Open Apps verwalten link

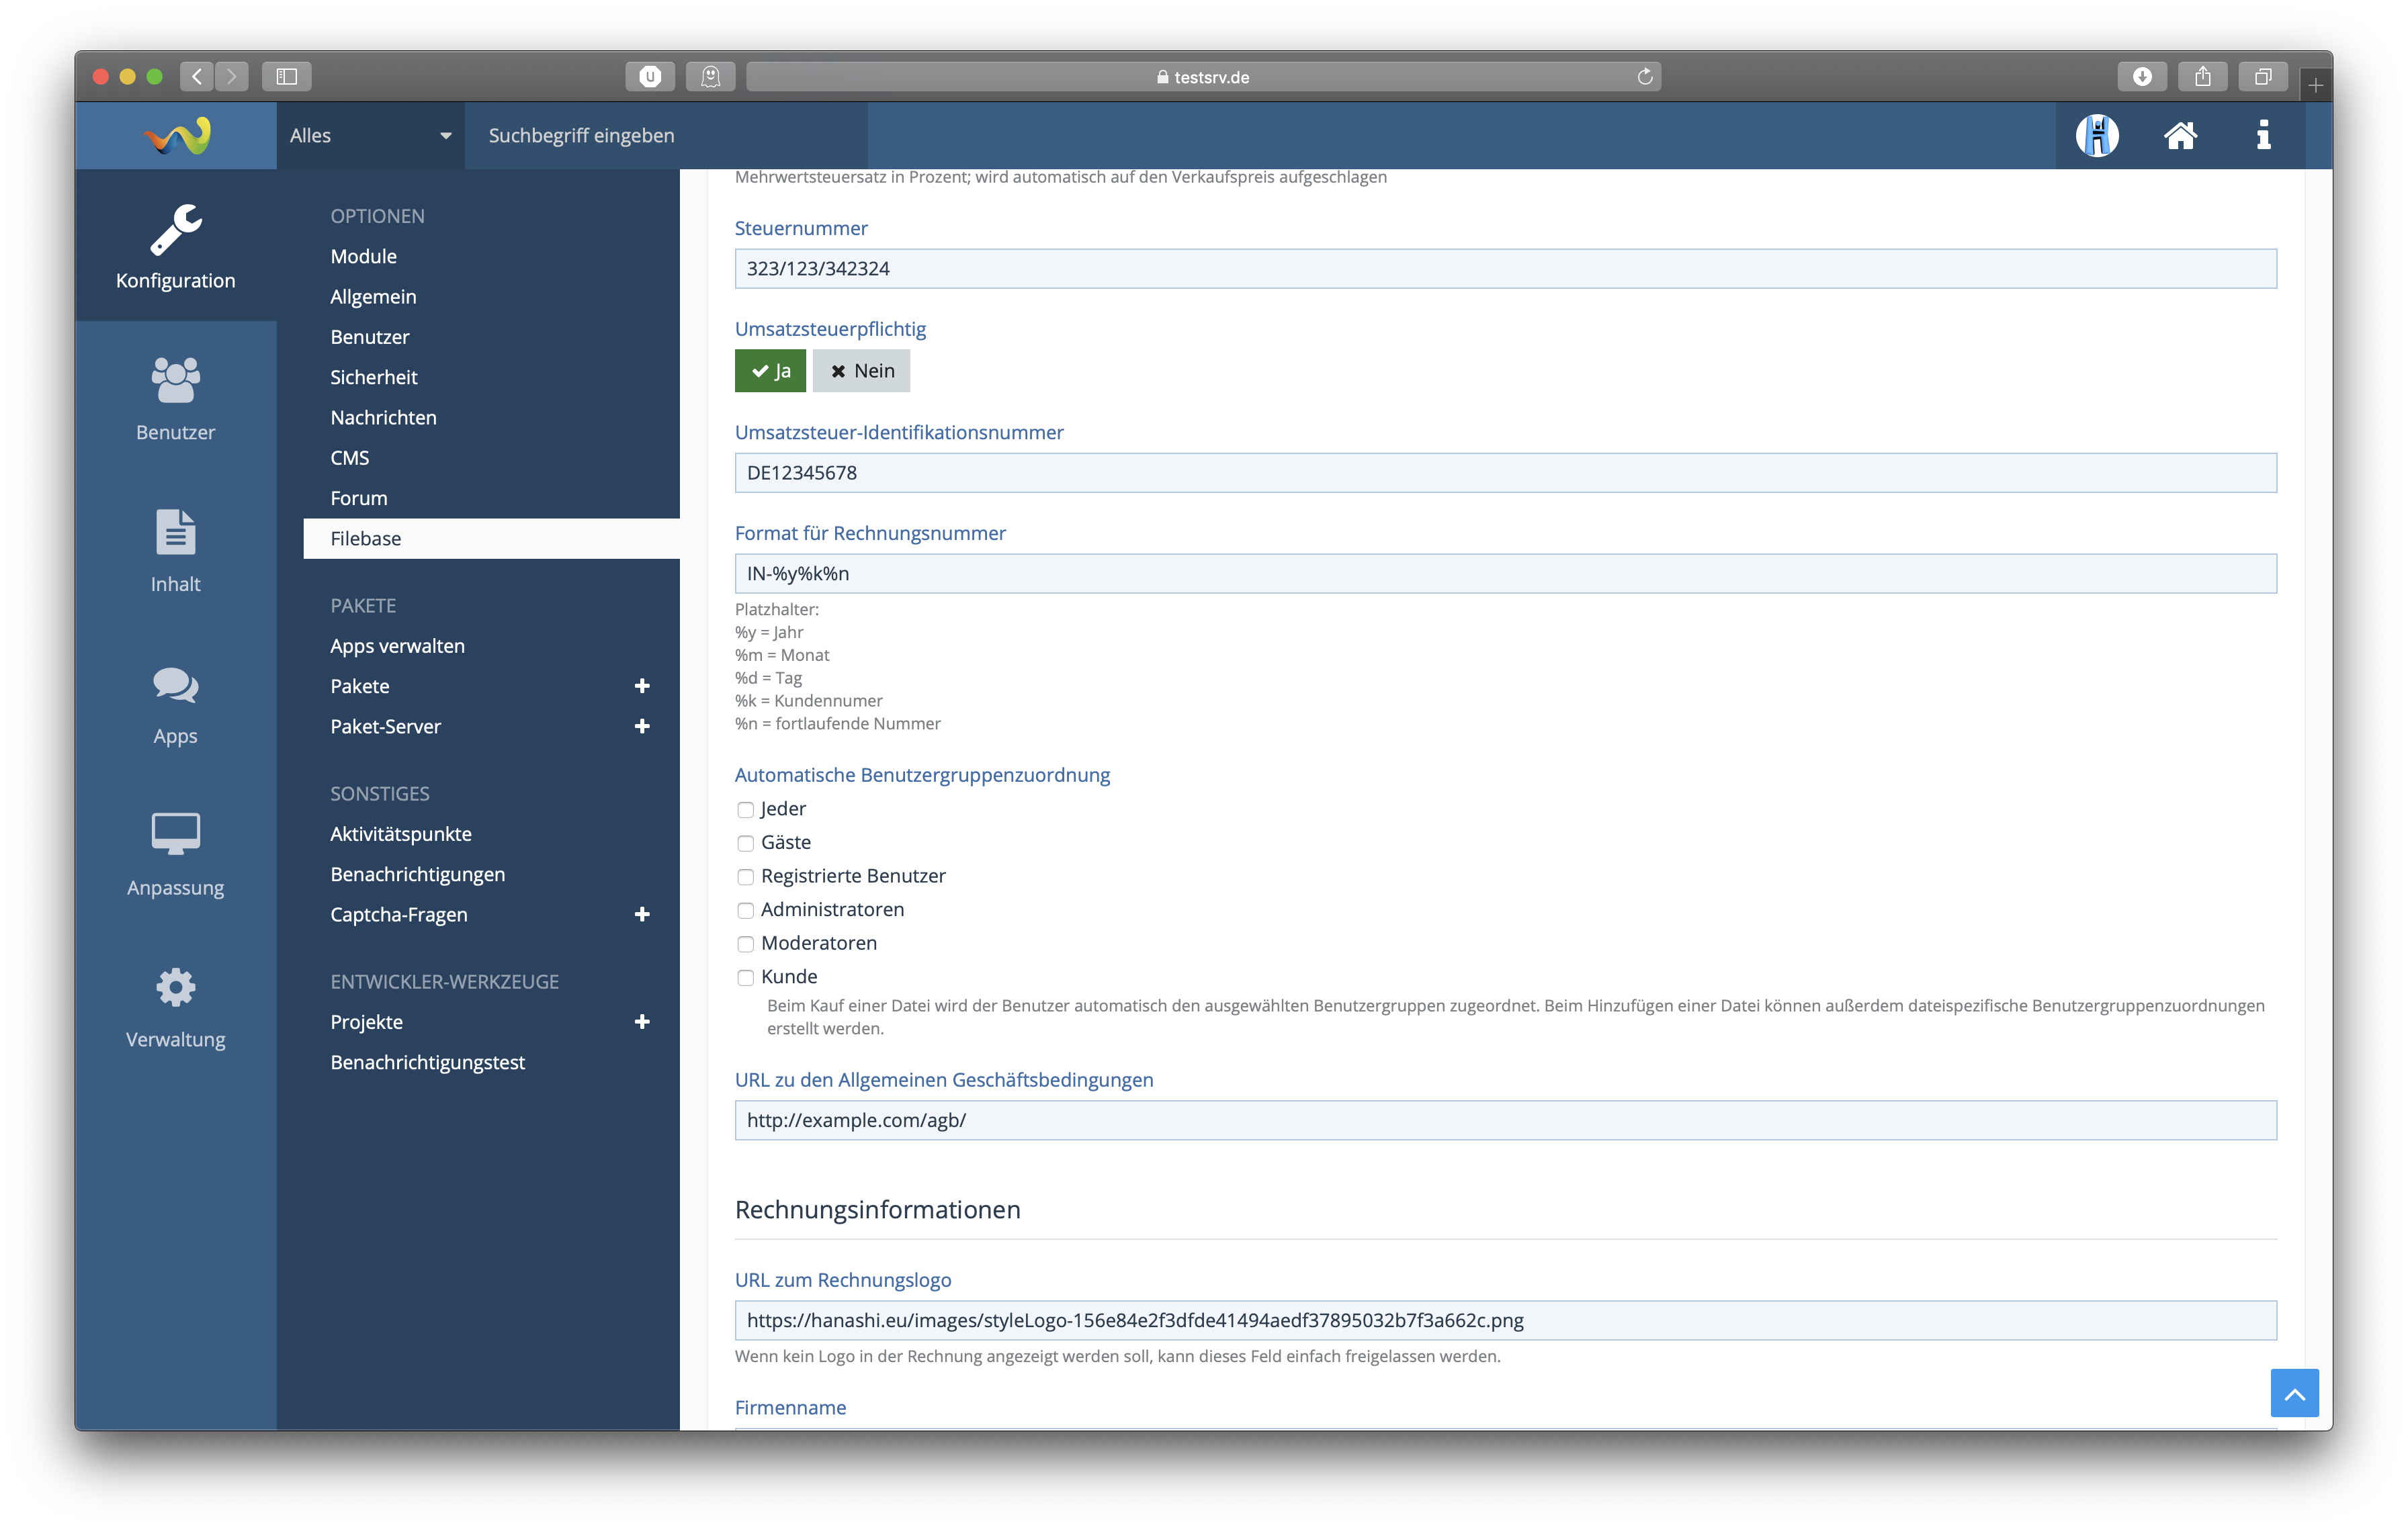pos(397,645)
